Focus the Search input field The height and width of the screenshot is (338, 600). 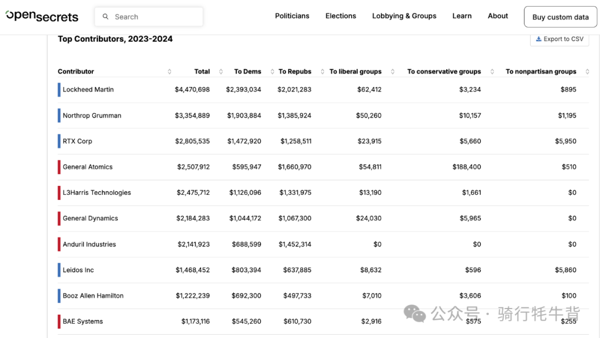click(x=149, y=17)
